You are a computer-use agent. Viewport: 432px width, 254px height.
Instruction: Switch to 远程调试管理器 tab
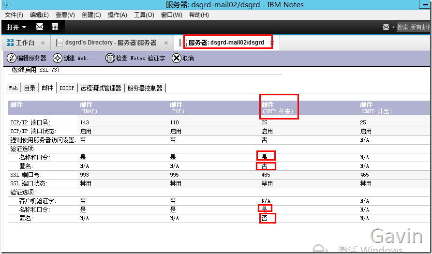pyautogui.click(x=101, y=88)
